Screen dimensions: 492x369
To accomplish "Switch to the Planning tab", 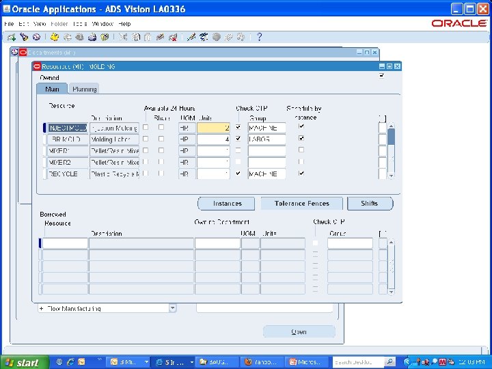I will click(84, 89).
